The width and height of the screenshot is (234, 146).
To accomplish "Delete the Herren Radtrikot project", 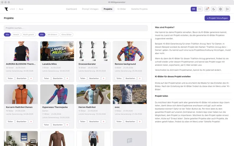I will click(x=103, y=122).
